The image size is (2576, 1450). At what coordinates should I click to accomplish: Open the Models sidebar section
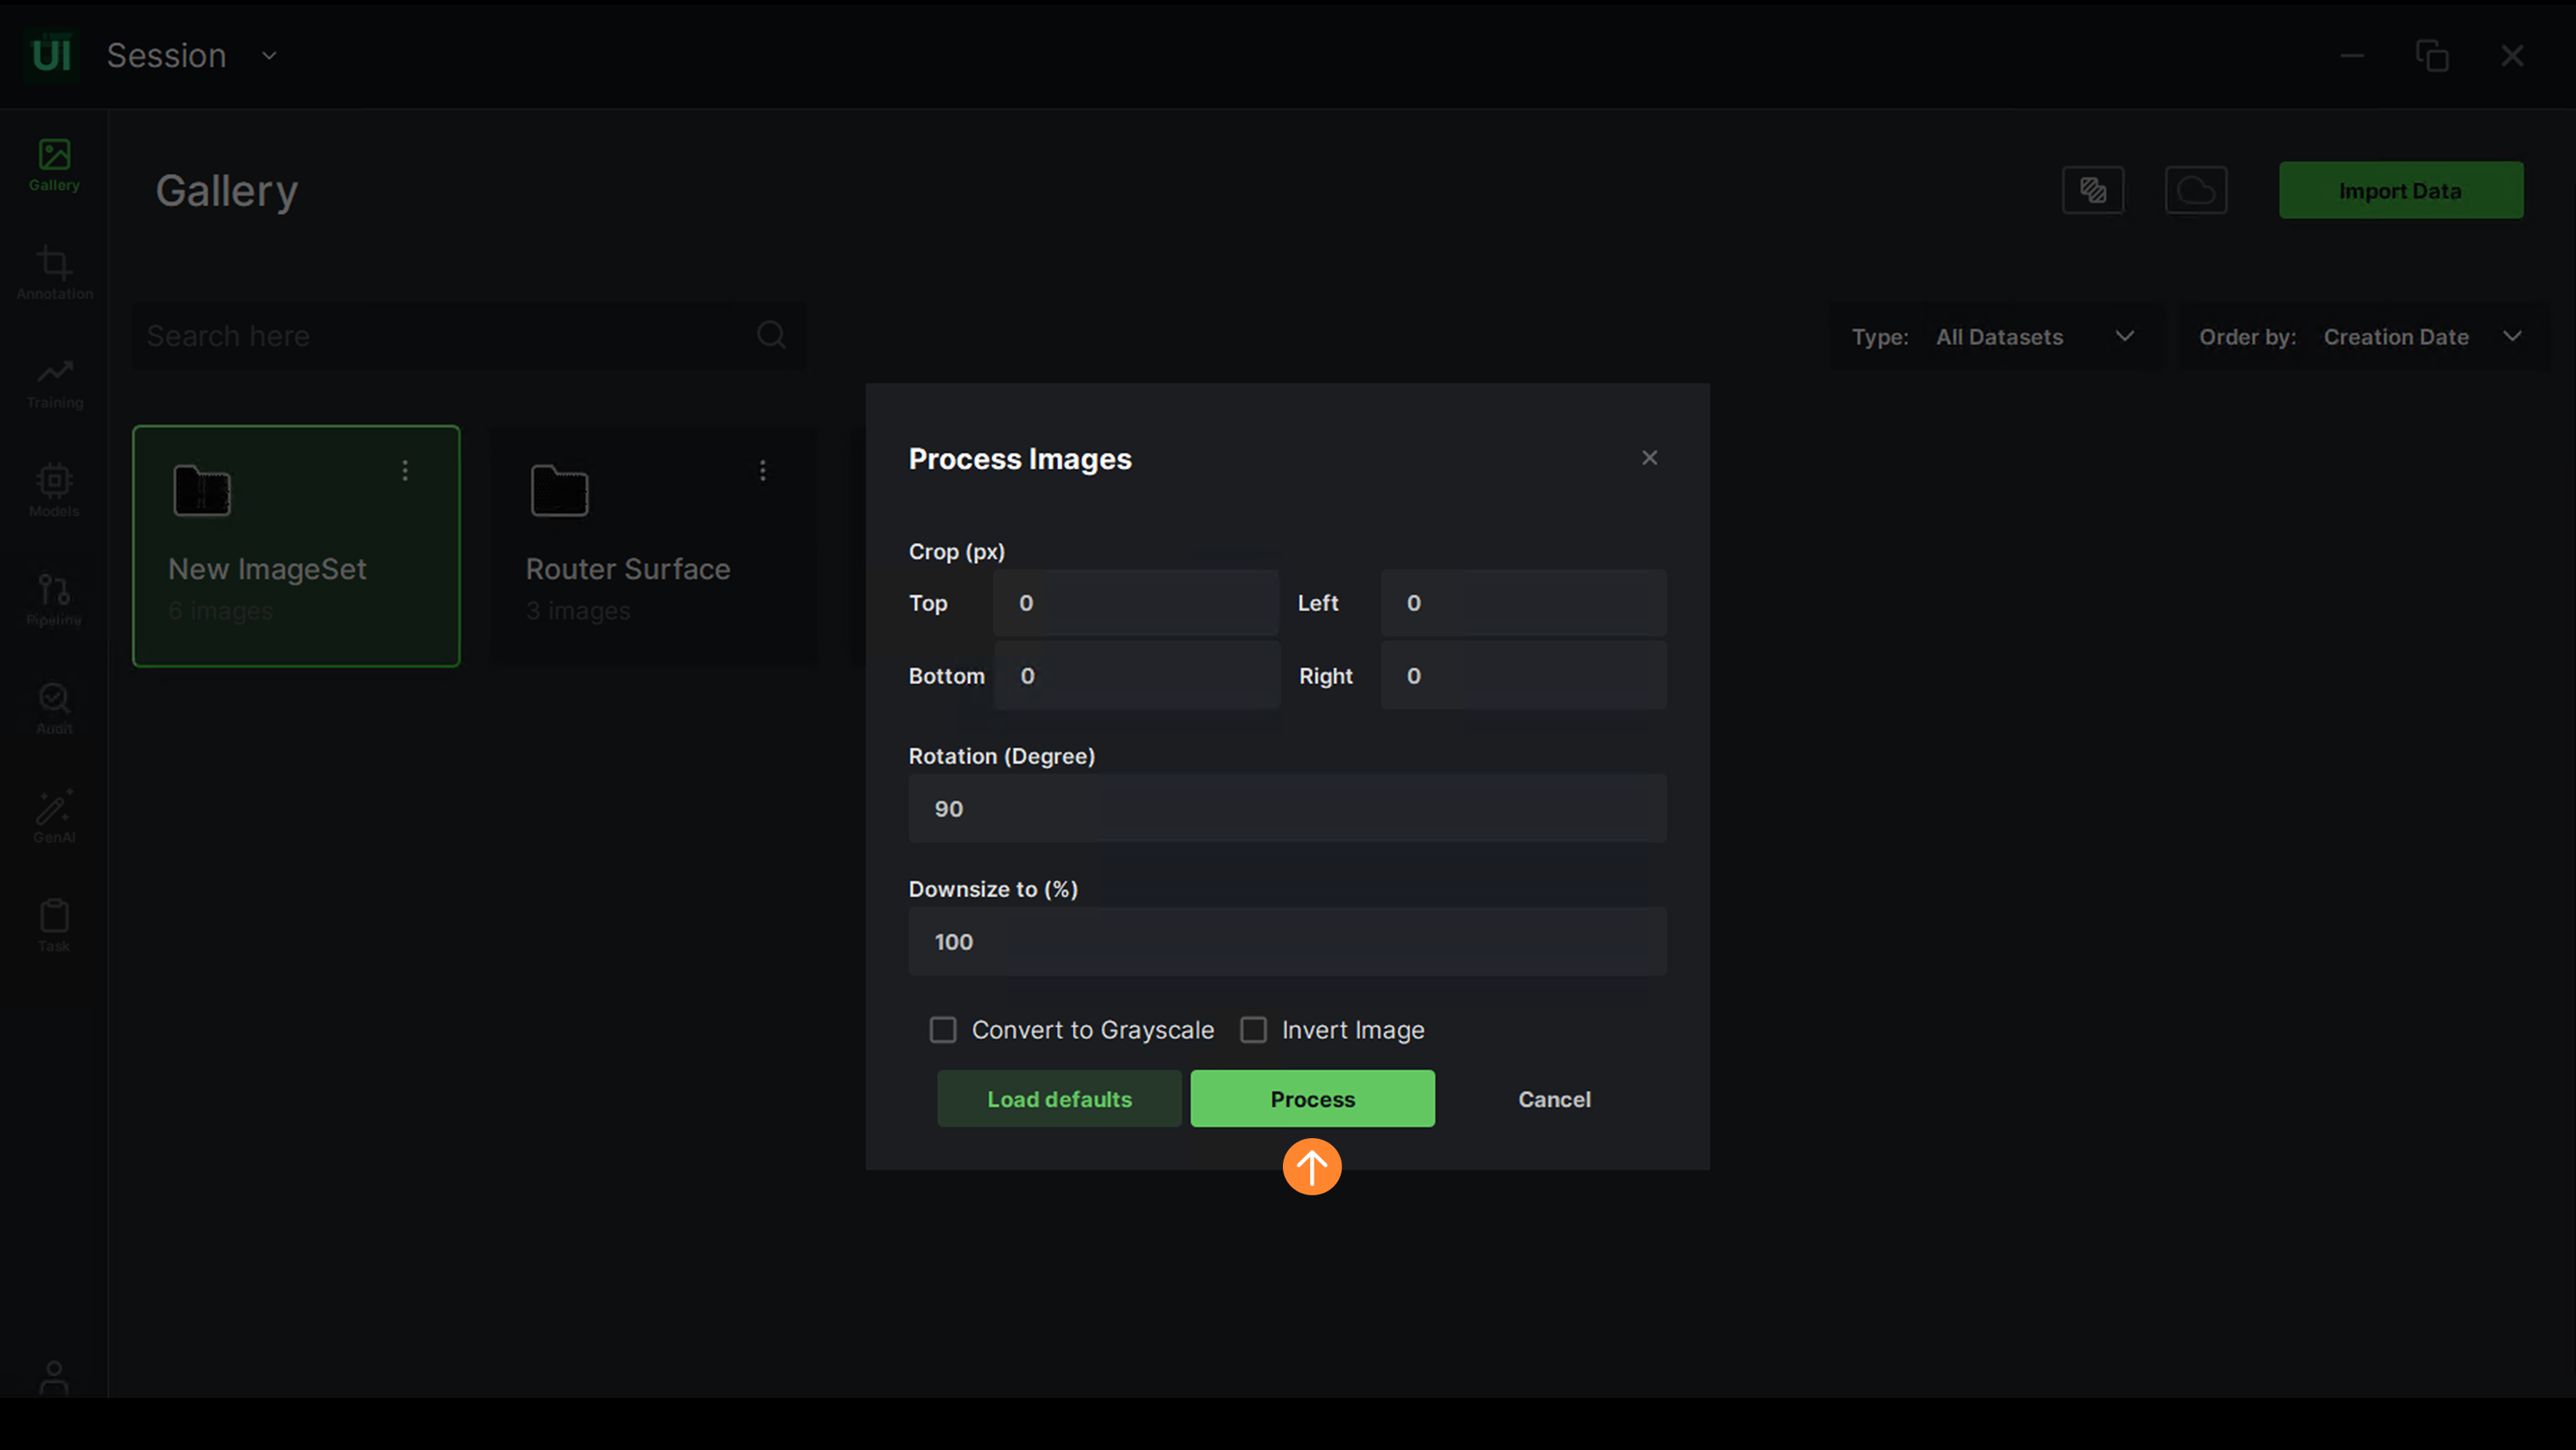pos(54,490)
